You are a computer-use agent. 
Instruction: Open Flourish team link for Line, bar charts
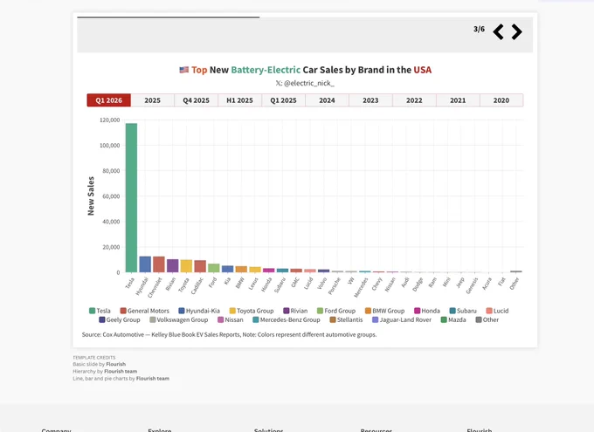(x=153, y=378)
